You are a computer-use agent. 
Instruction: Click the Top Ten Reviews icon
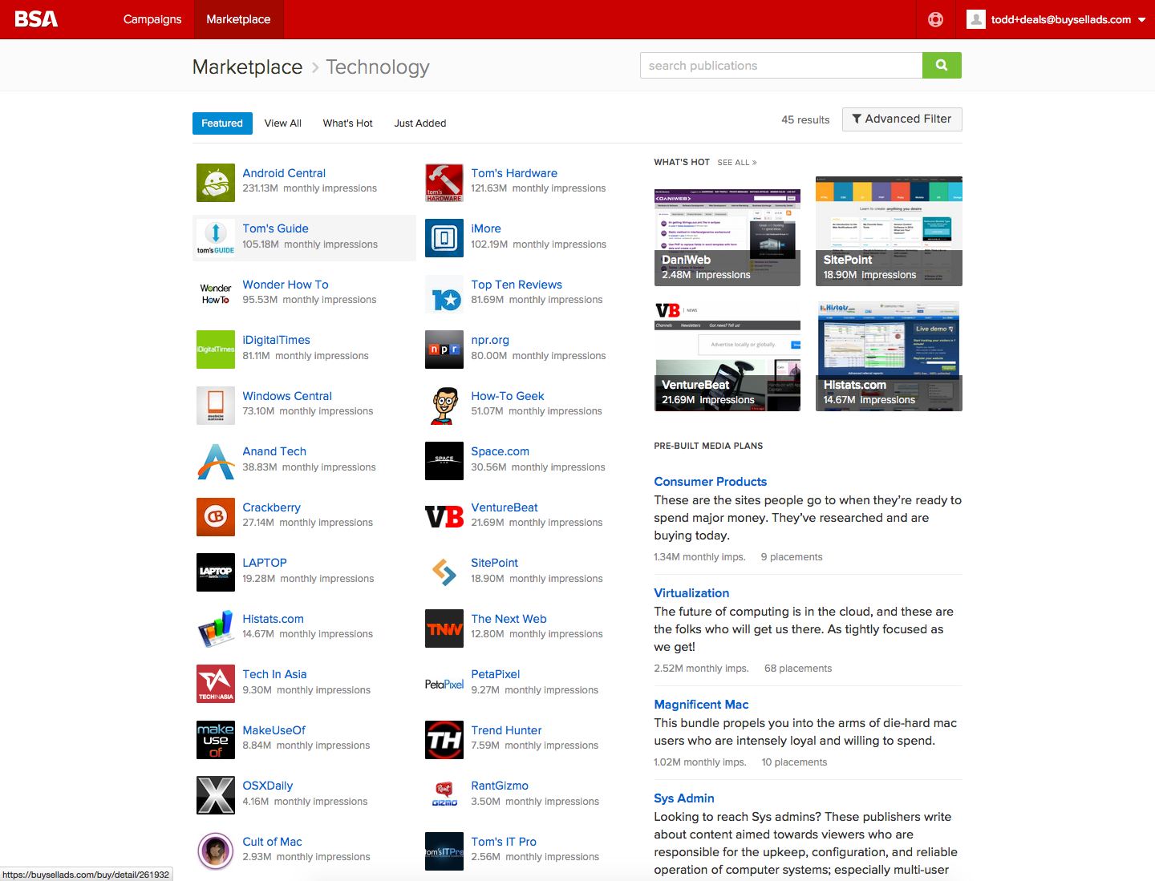(444, 294)
